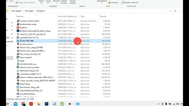Screen dimensions: 189x106
Task: Select the radeon-software-adrenalin icon
Action: 18,77
